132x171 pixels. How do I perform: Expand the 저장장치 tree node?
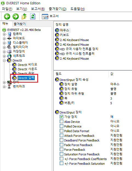tap(4, 52)
